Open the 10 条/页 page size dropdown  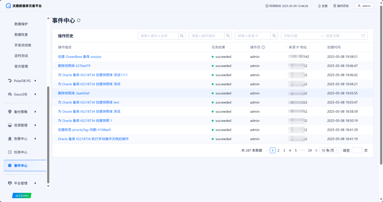tap(330, 150)
